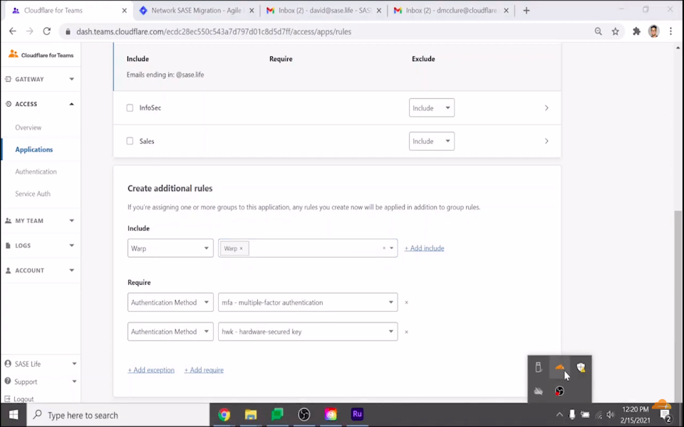The width and height of the screenshot is (684, 427).
Task: Reload the page
Action: pos(47,31)
